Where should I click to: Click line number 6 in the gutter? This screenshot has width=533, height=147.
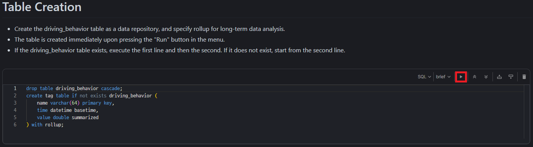click(15, 124)
